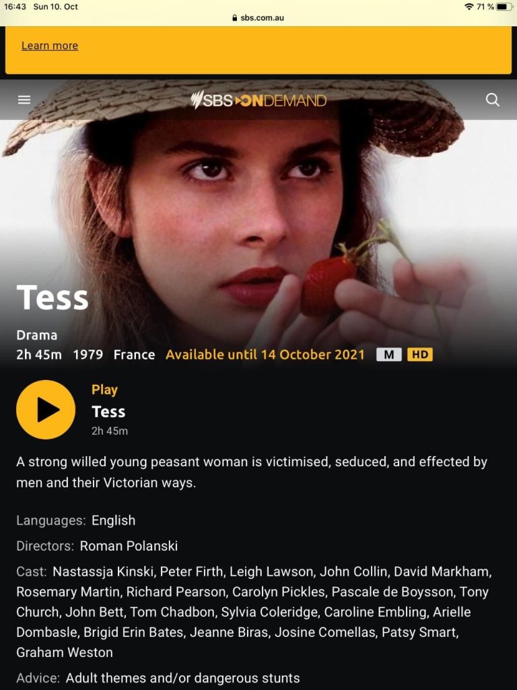
Task: Tap the M rating badge
Action: [x=388, y=354]
